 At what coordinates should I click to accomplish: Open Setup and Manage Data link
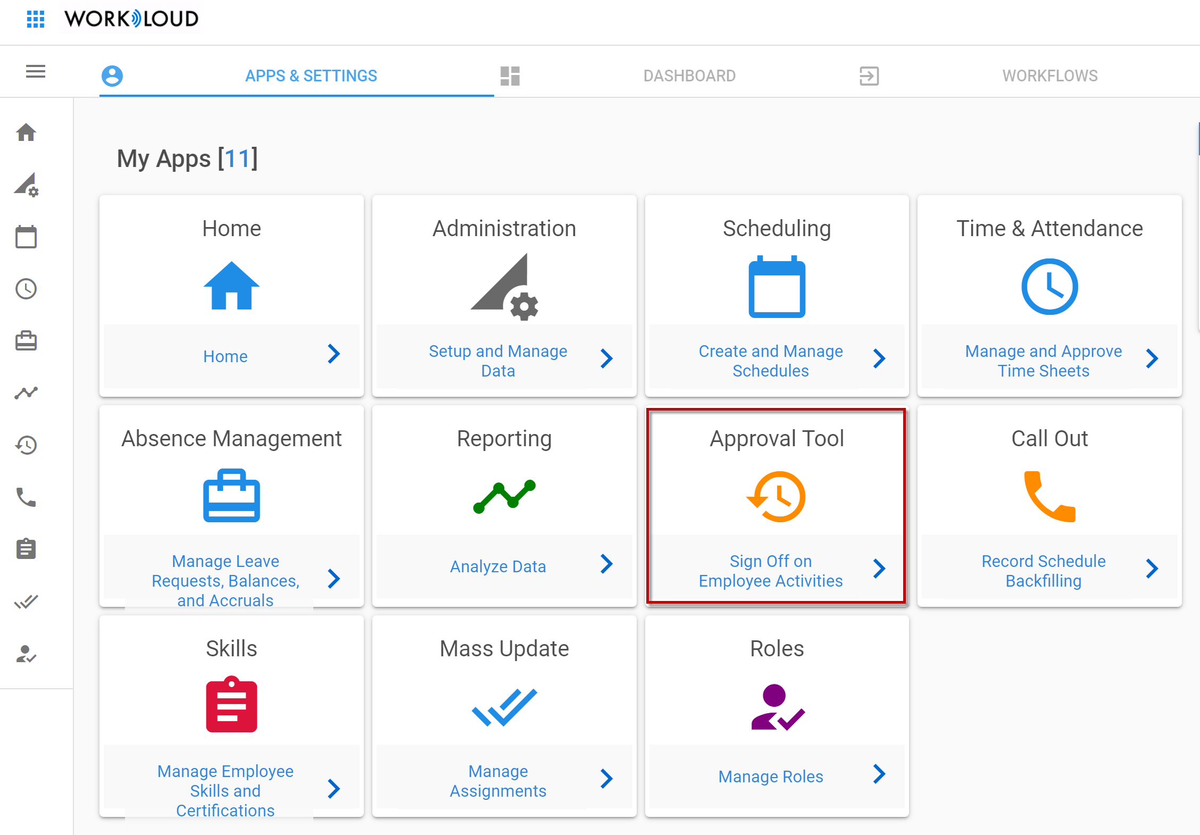coord(498,361)
